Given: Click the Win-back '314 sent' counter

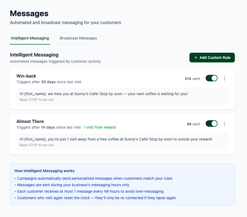Looking at the screenshot, I should (192, 78).
